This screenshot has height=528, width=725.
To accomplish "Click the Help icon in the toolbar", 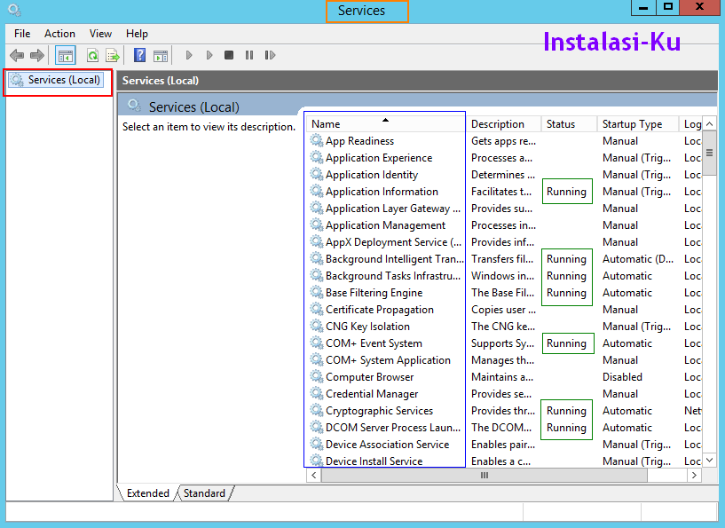I will (139, 55).
